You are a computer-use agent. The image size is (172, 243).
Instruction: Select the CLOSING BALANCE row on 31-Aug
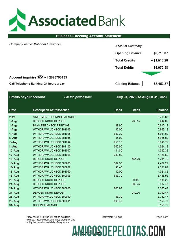(x=89, y=205)
